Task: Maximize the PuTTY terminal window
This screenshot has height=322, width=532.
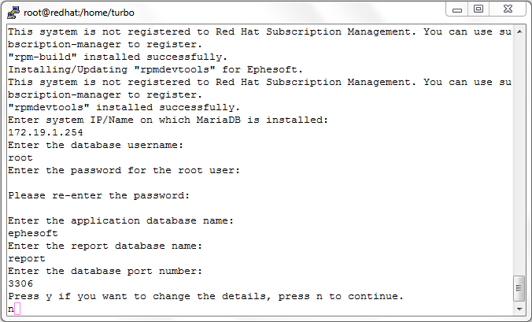Action: point(478,9)
